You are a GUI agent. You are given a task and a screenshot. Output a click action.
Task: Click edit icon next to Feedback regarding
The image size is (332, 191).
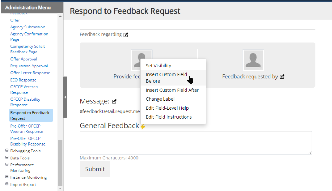(x=126, y=34)
